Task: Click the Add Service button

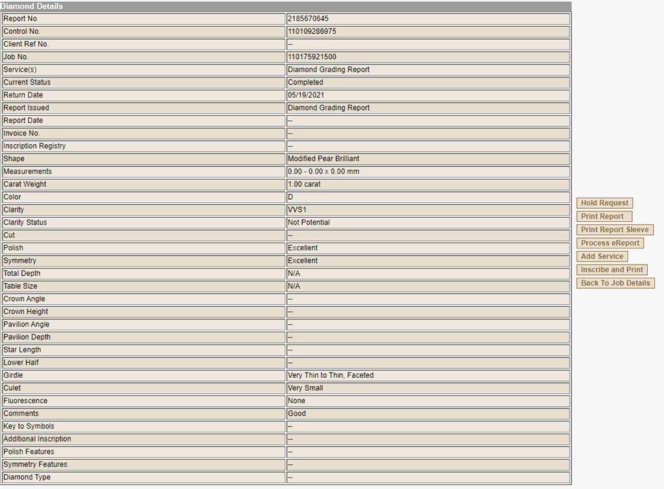Action: (602, 256)
